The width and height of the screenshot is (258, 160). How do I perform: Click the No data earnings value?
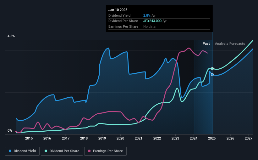(x=149, y=26)
